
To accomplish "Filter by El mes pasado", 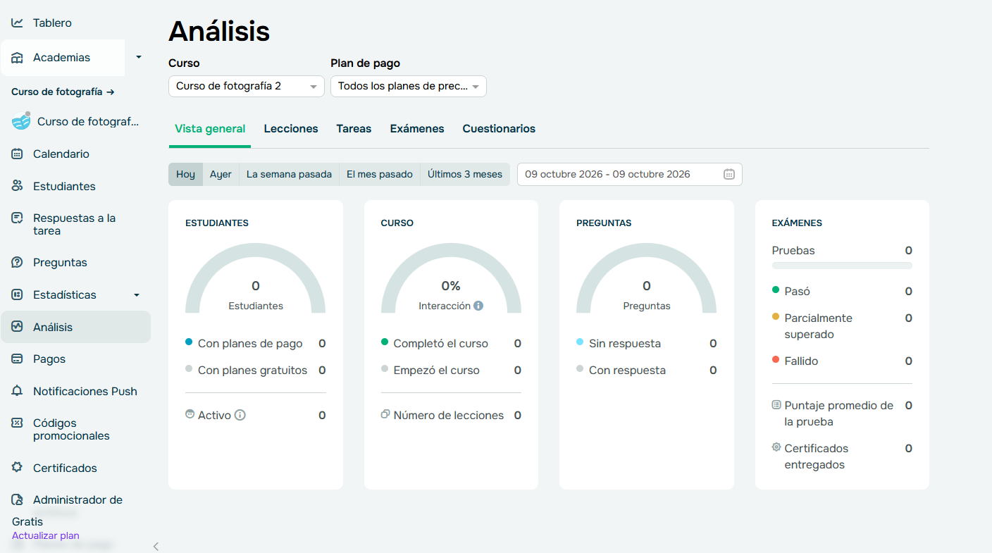I will click(x=380, y=175).
